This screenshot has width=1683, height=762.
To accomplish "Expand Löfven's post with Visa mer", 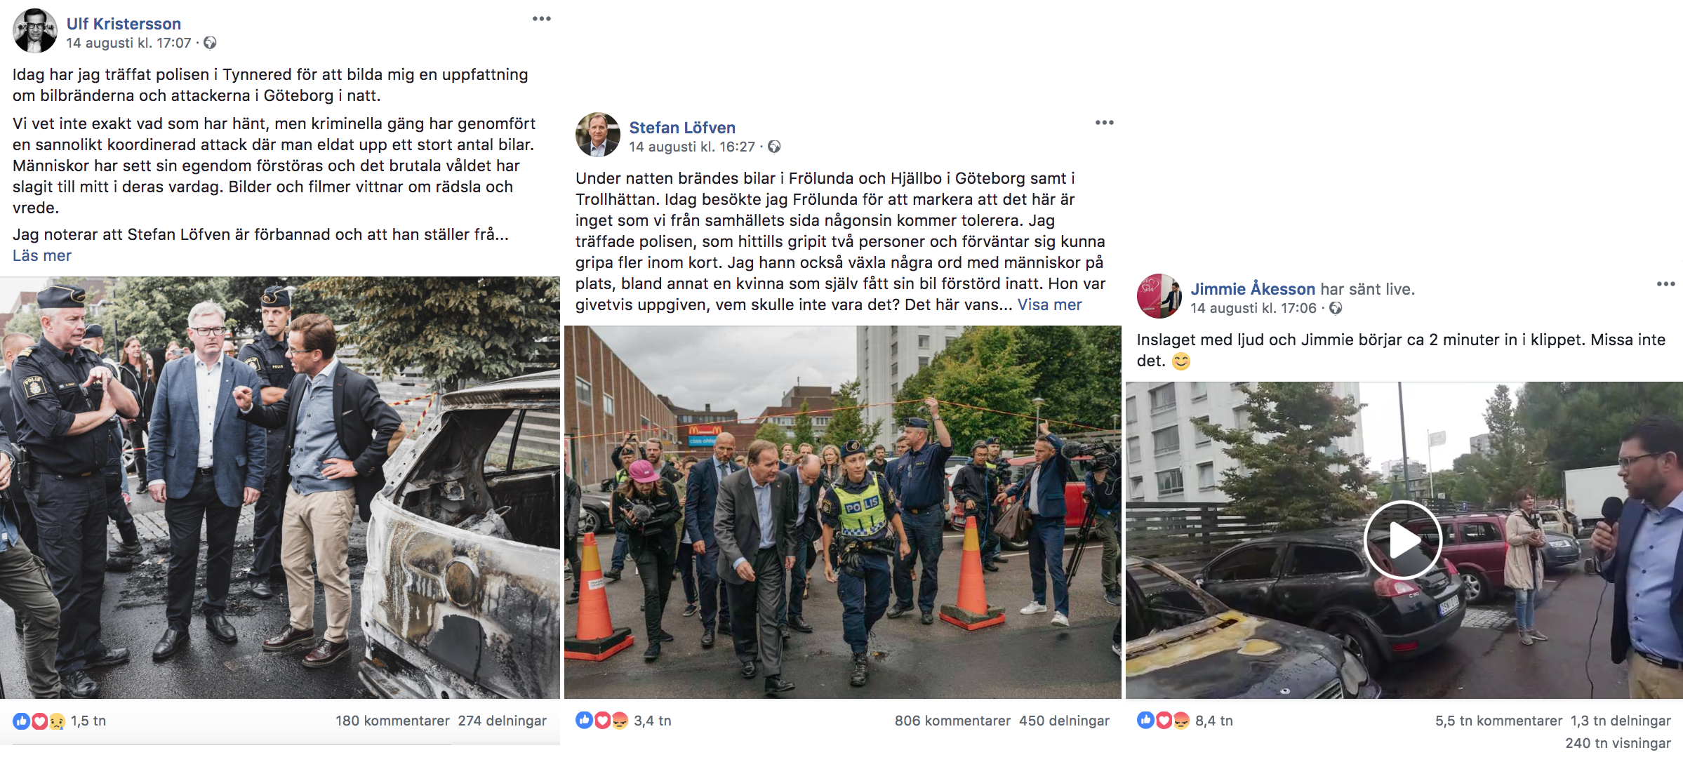I will (1050, 305).
